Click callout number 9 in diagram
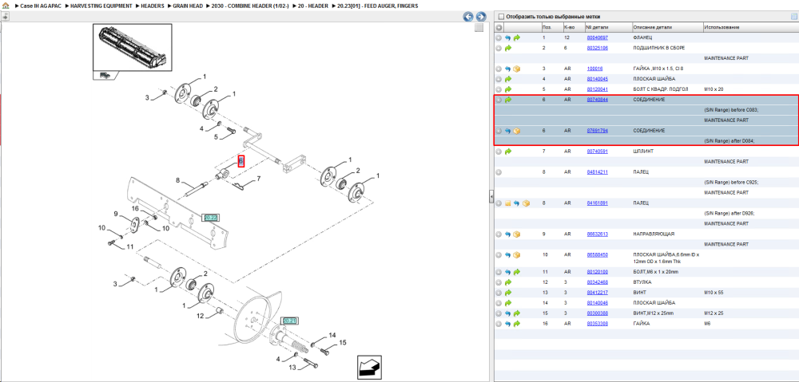799x382 pixels. coord(116,214)
